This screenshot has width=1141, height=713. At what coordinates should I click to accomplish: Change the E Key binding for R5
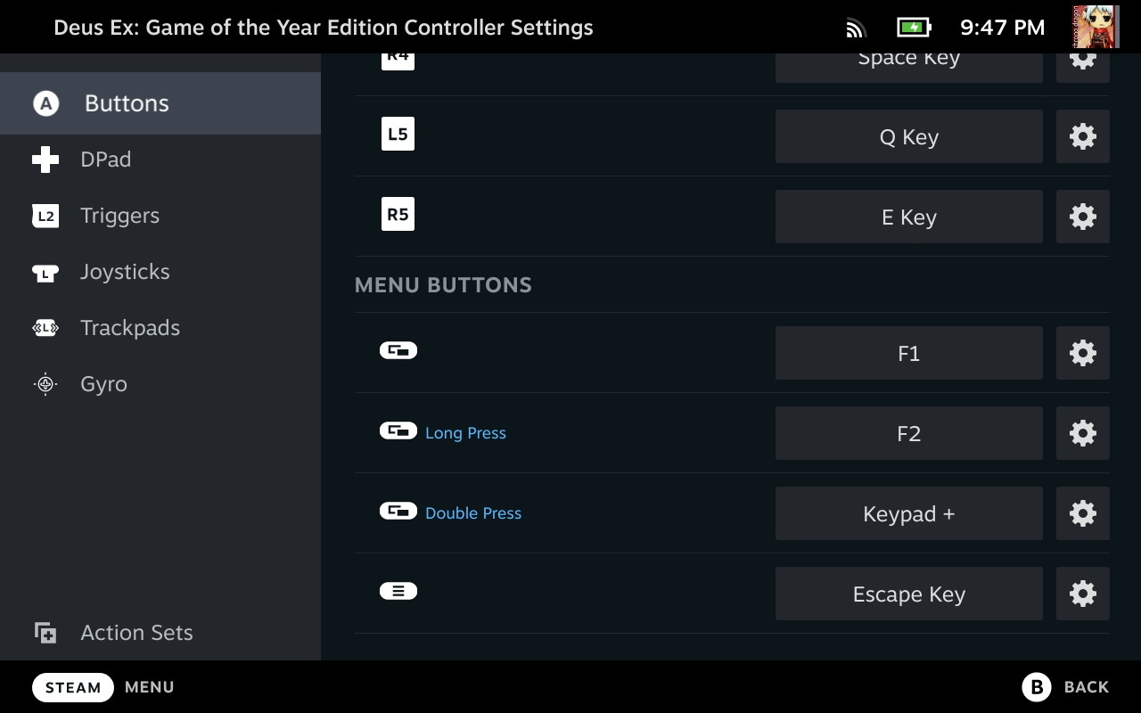(x=908, y=217)
